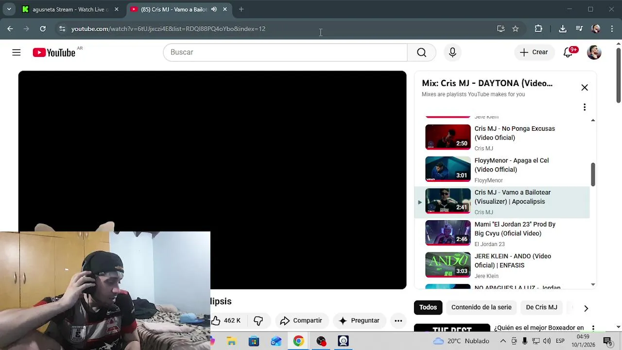Open the Quién es el mejor Boxeador video
Viewport: 622px width, 350px height.
tap(538, 328)
